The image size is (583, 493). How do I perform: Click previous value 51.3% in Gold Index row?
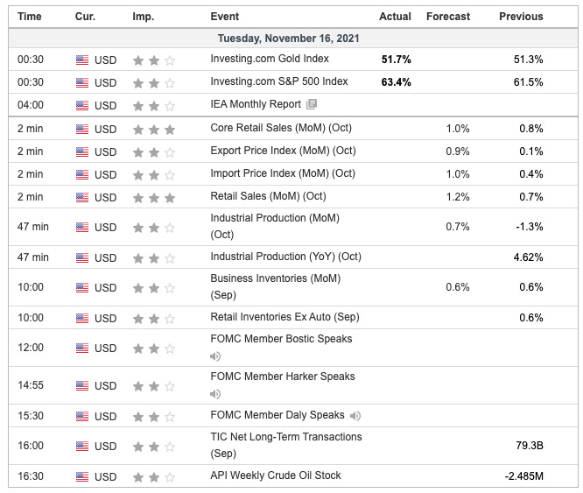coord(529,60)
